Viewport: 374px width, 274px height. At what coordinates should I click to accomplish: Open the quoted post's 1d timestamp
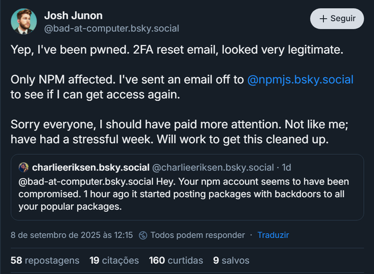coord(287,167)
